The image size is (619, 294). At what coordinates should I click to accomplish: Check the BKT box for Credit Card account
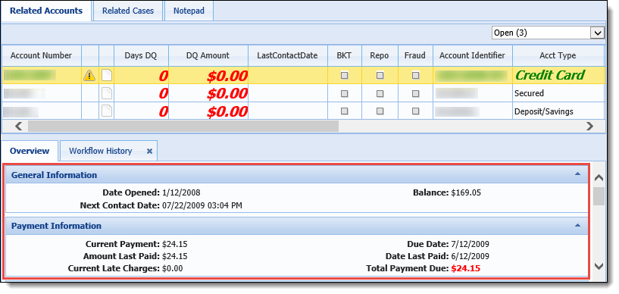(345, 75)
